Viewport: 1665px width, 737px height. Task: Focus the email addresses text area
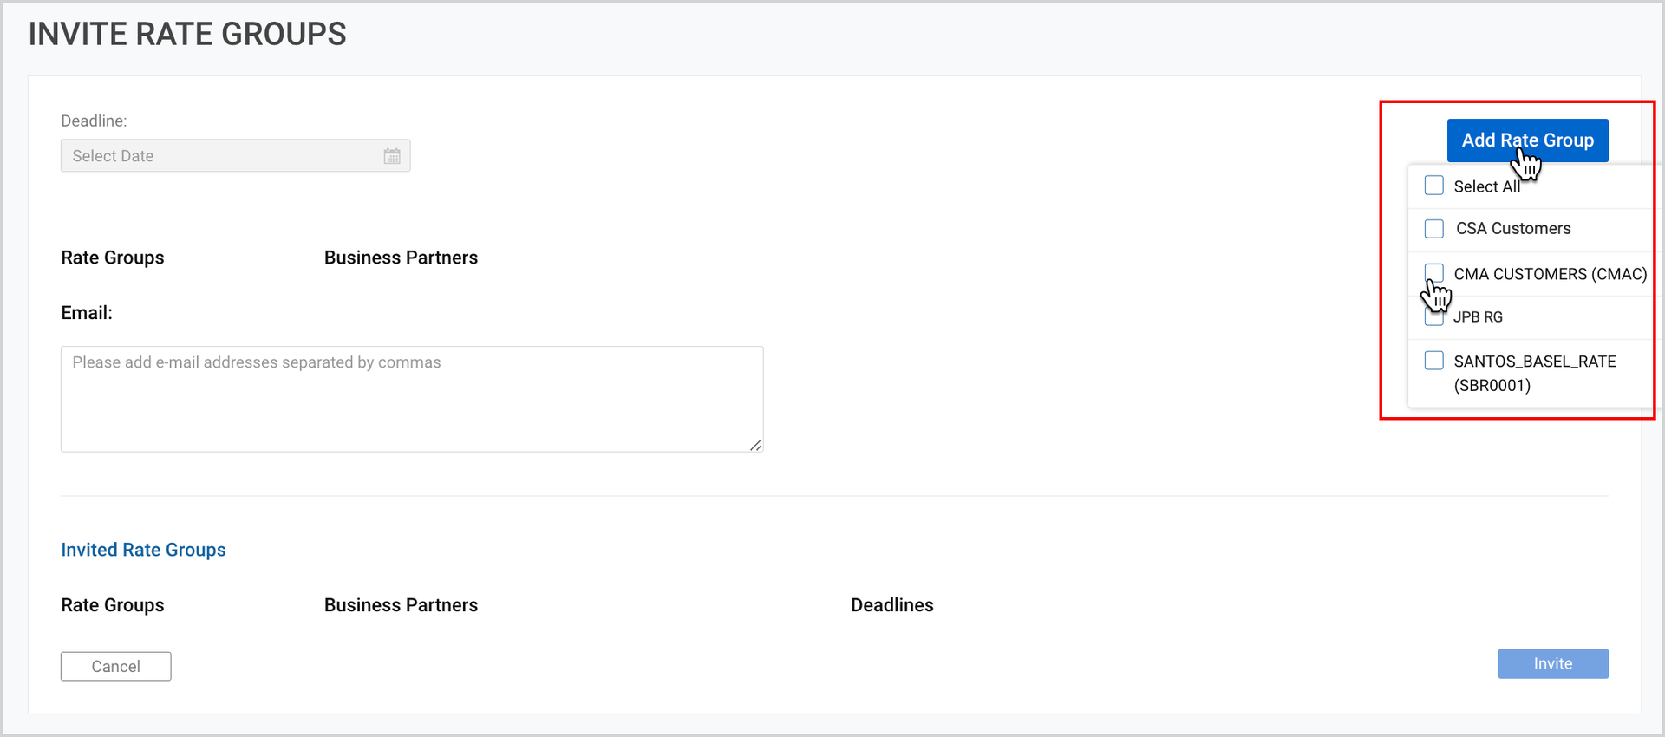click(412, 399)
